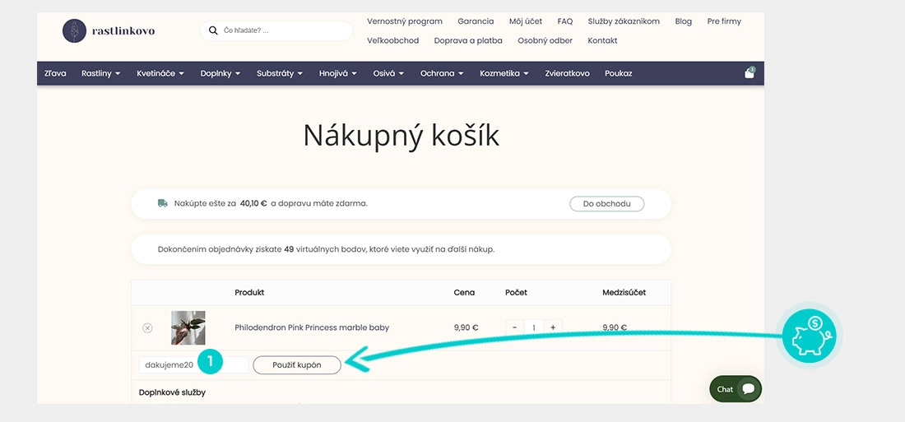Expand the Doplnky dropdown menu
Screen dimensions: 905x422
click(x=220, y=73)
